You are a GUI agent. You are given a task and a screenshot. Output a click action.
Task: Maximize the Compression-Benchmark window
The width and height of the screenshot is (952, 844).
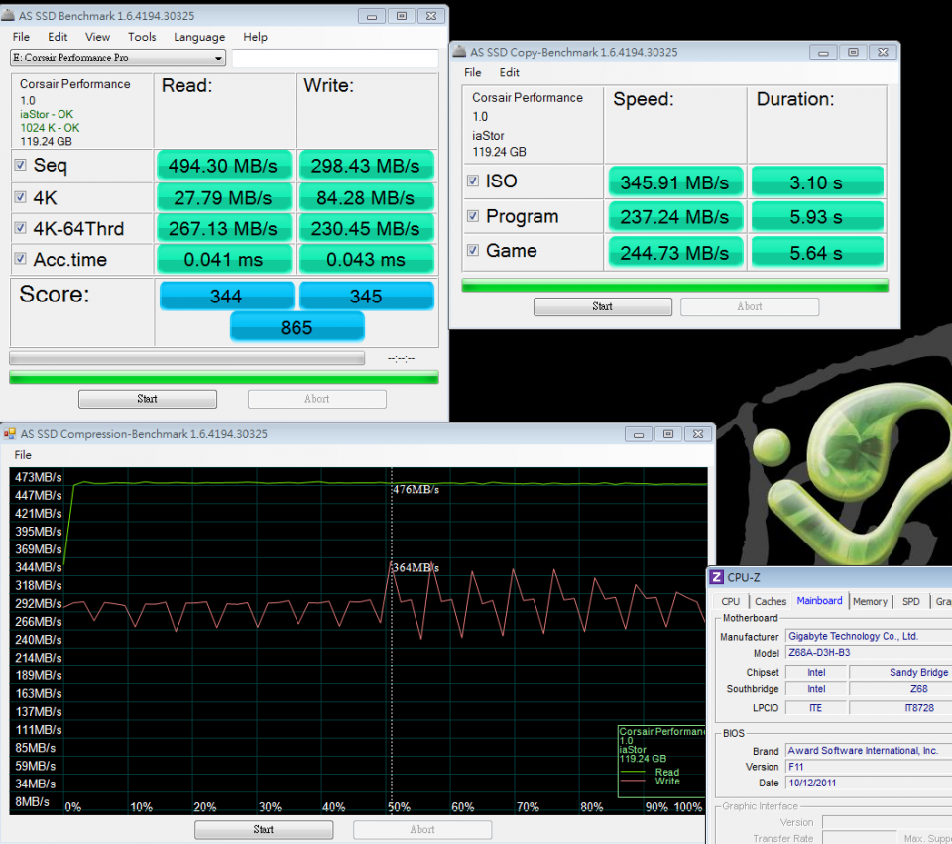click(667, 434)
